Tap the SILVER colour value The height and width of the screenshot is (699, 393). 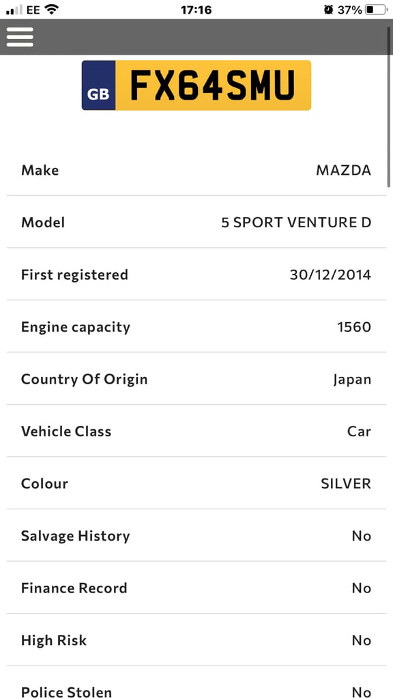click(x=346, y=484)
